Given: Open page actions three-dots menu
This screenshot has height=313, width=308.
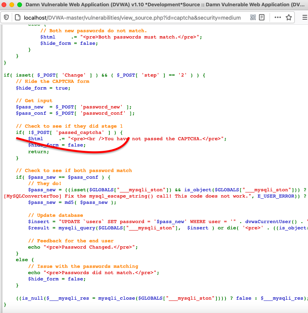Looking at the screenshot, I should pyautogui.click(x=278, y=18).
